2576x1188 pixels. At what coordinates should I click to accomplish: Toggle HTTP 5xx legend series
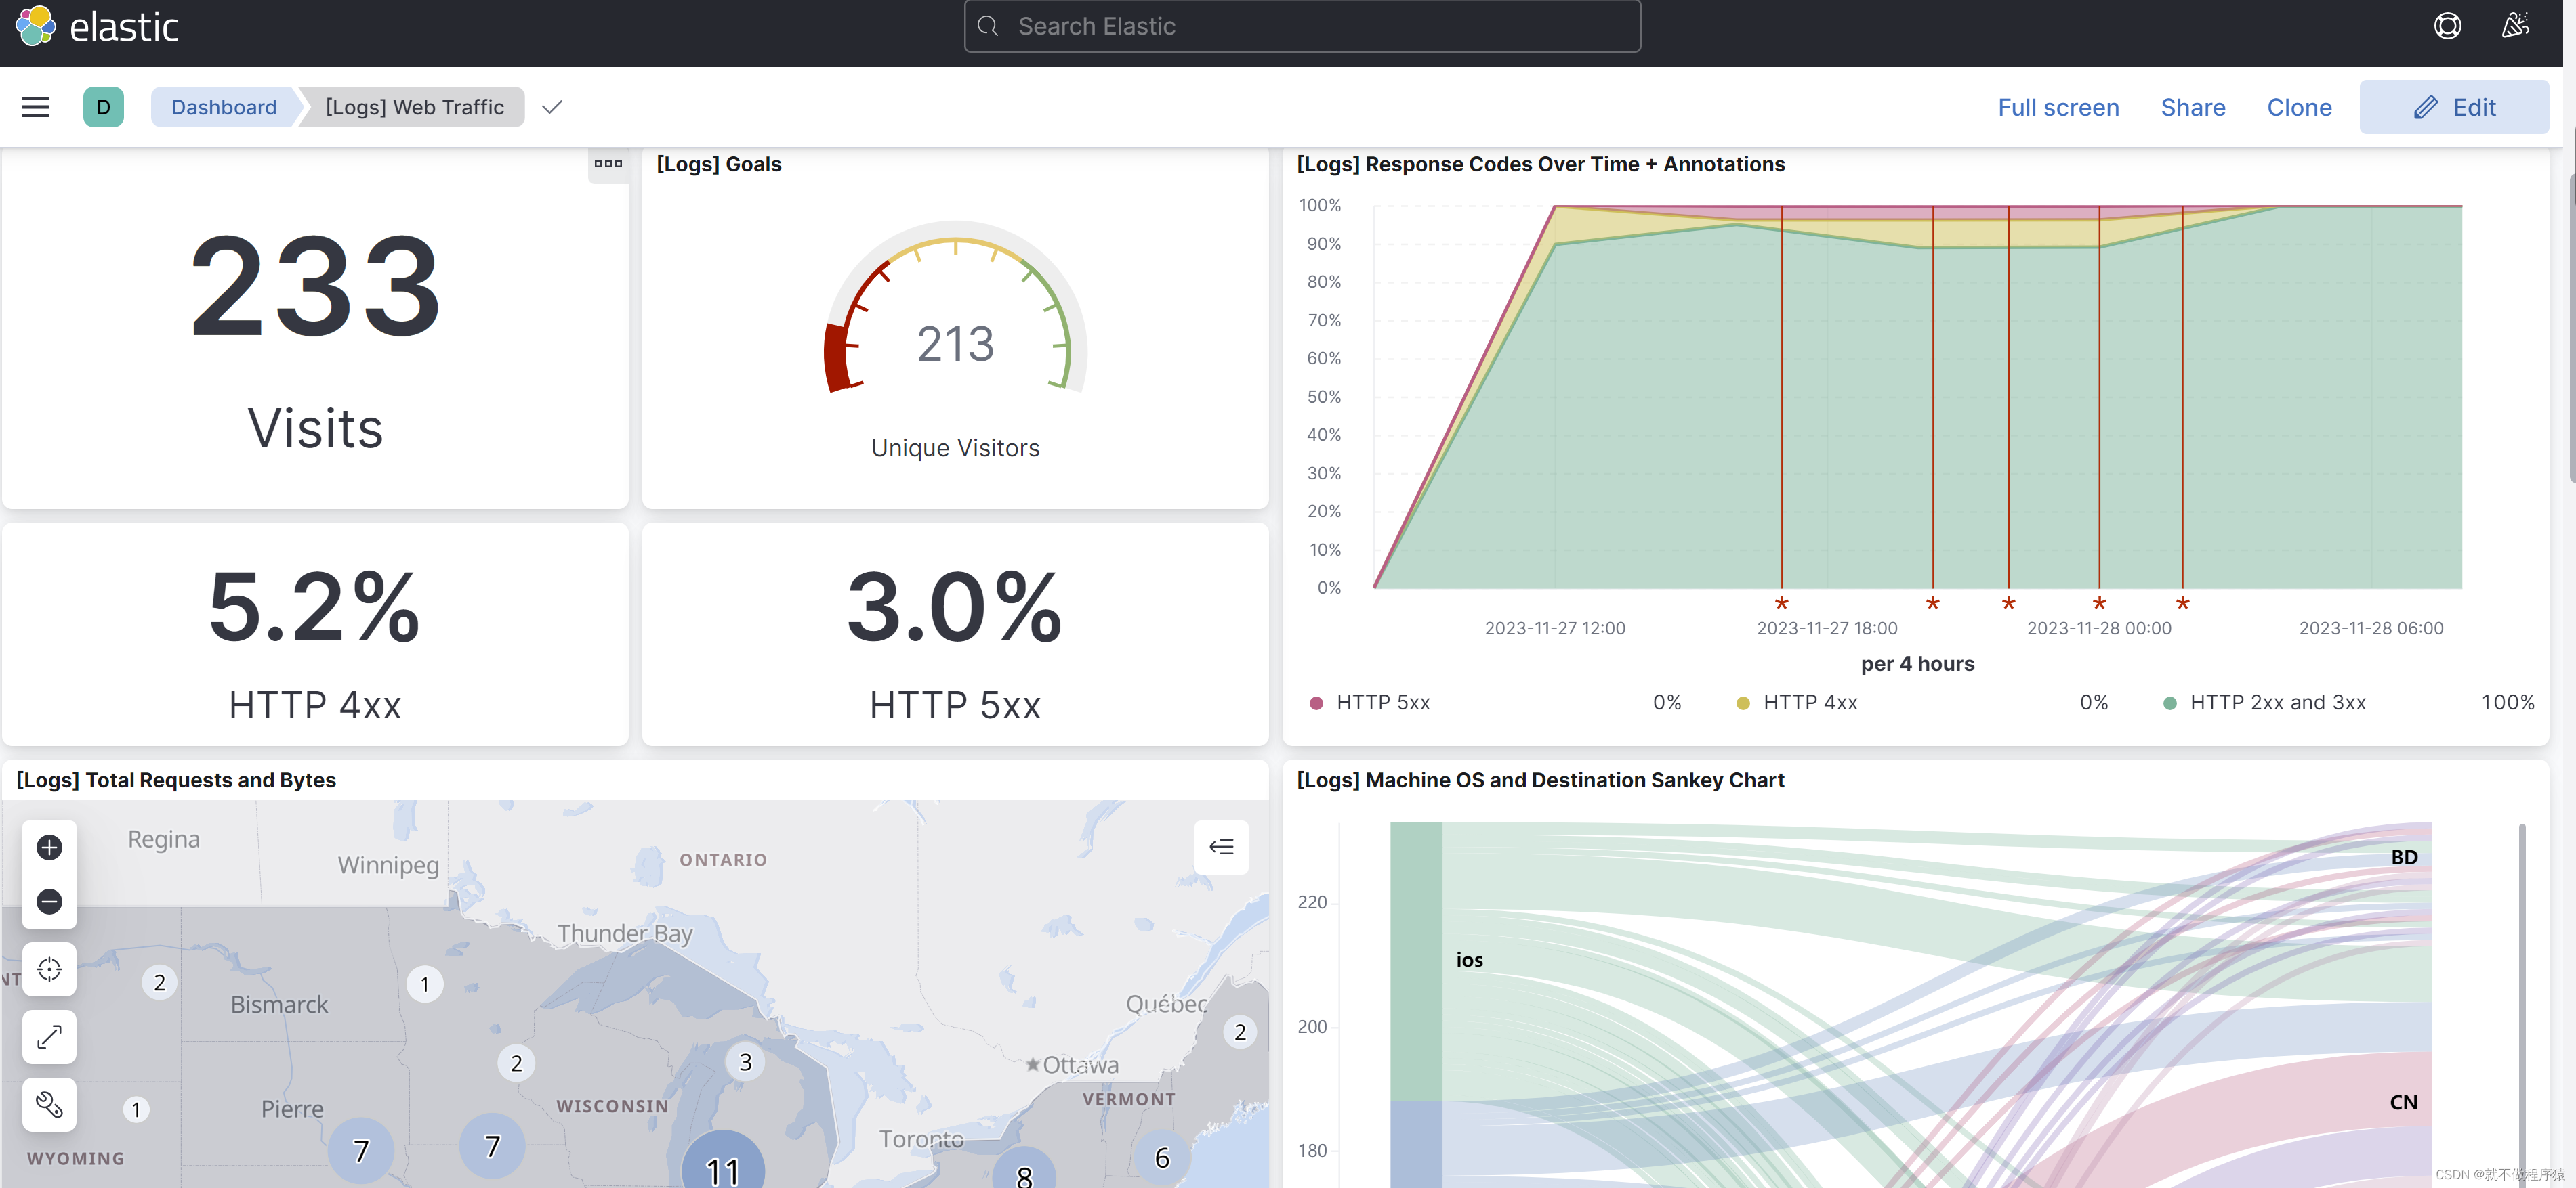click(1382, 703)
